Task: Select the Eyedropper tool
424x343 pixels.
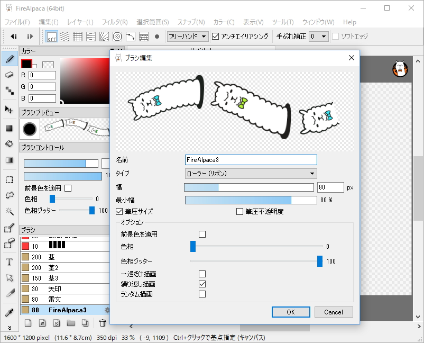Action: pyautogui.click(x=9, y=312)
